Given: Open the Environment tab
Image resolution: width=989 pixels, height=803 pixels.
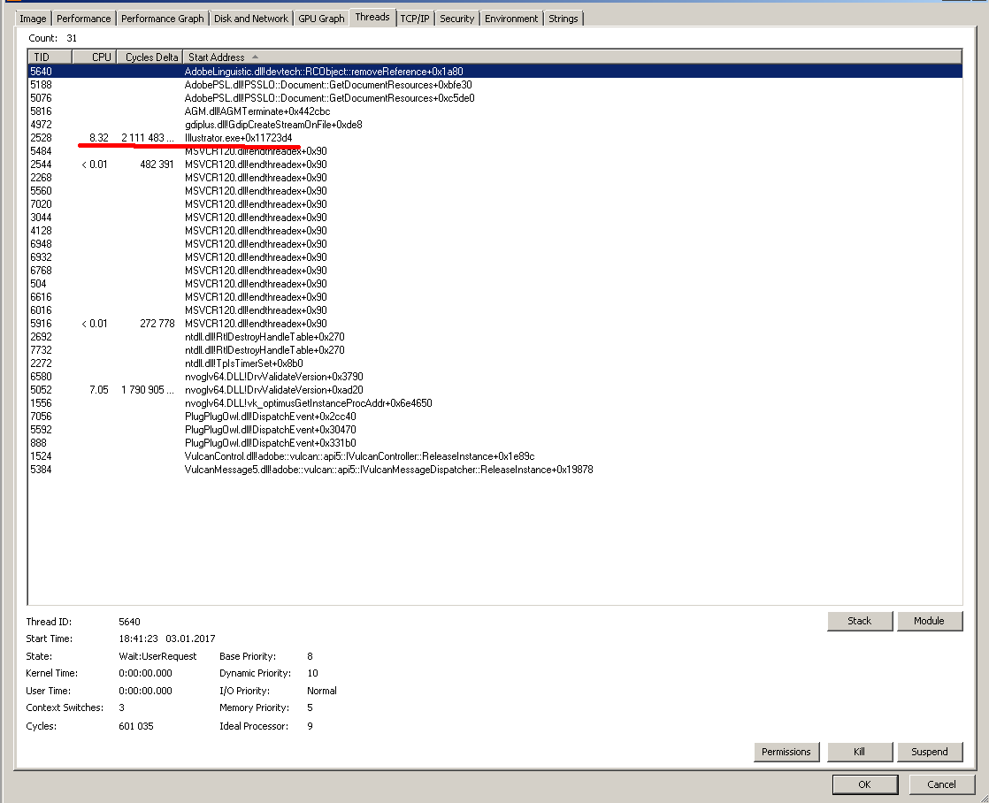Looking at the screenshot, I should [x=511, y=19].
